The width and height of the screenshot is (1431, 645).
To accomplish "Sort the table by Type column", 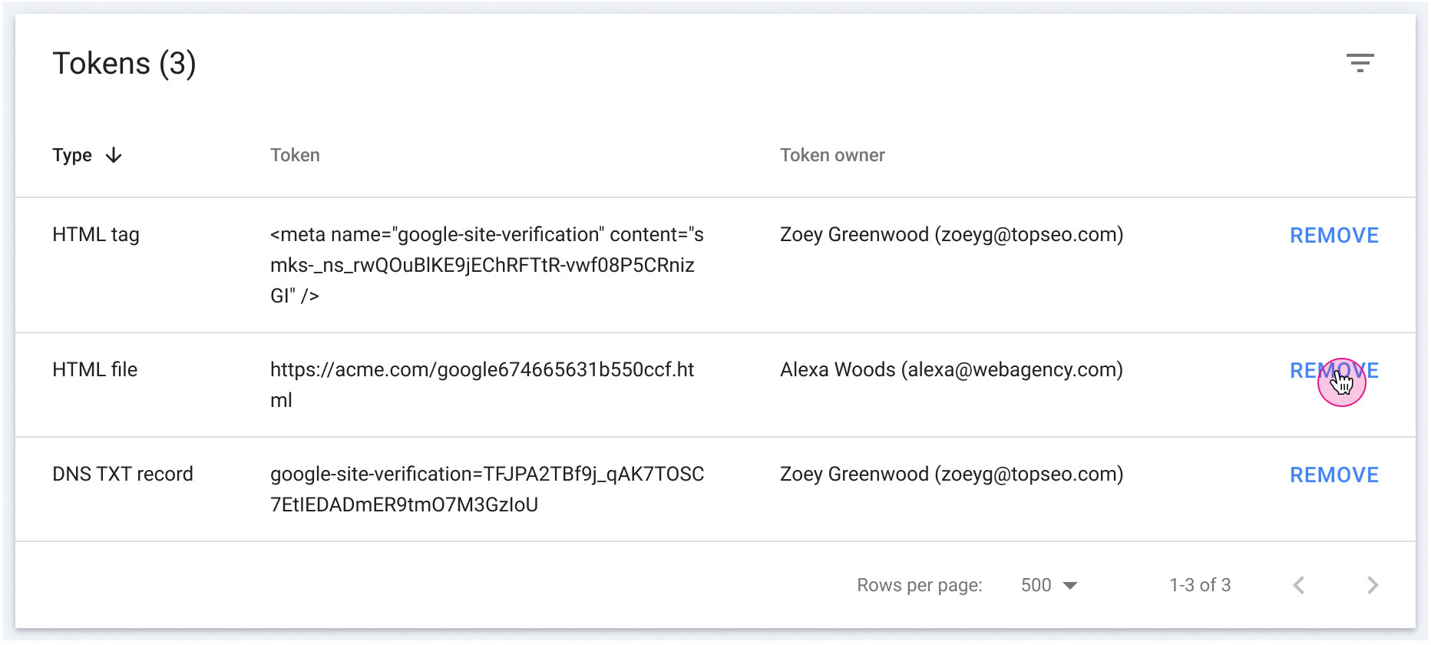I will point(73,155).
